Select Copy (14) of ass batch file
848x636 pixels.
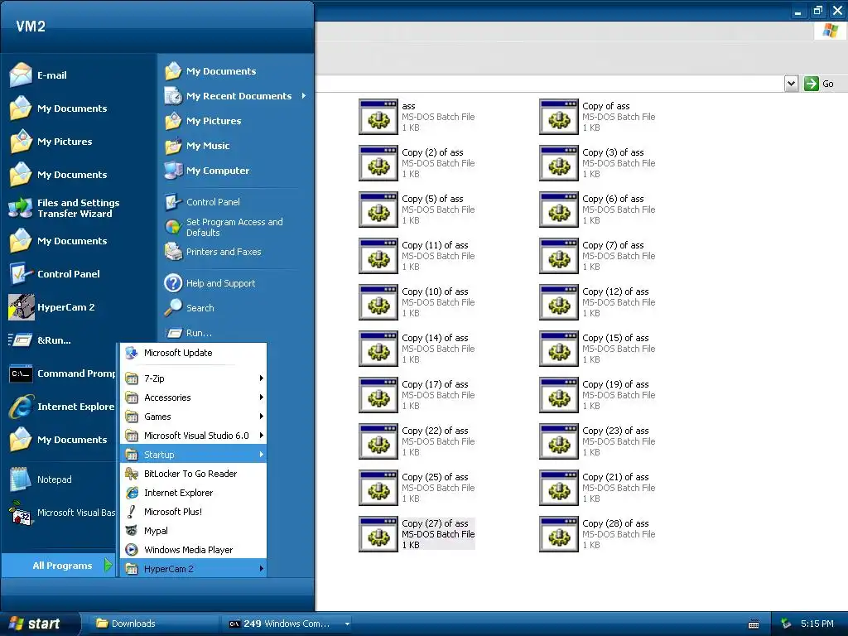tap(417, 349)
